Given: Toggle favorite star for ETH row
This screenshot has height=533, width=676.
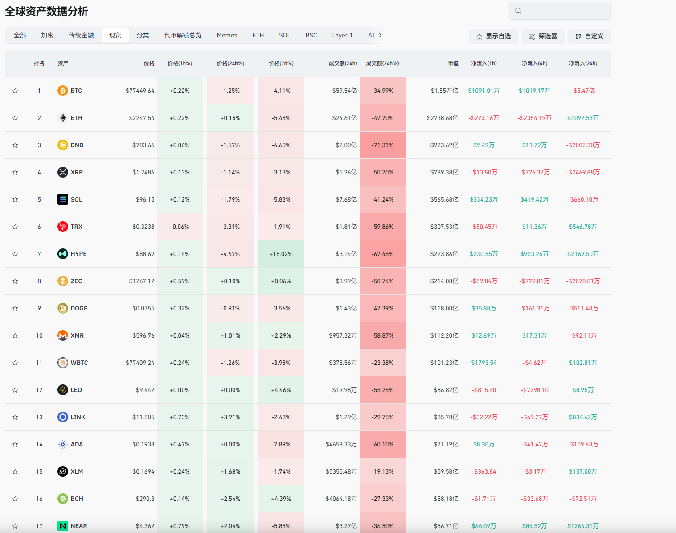Looking at the screenshot, I should pyautogui.click(x=15, y=118).
